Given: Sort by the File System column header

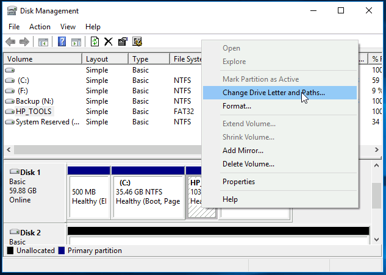Looking at the screenshot, I should click(186, 59).
